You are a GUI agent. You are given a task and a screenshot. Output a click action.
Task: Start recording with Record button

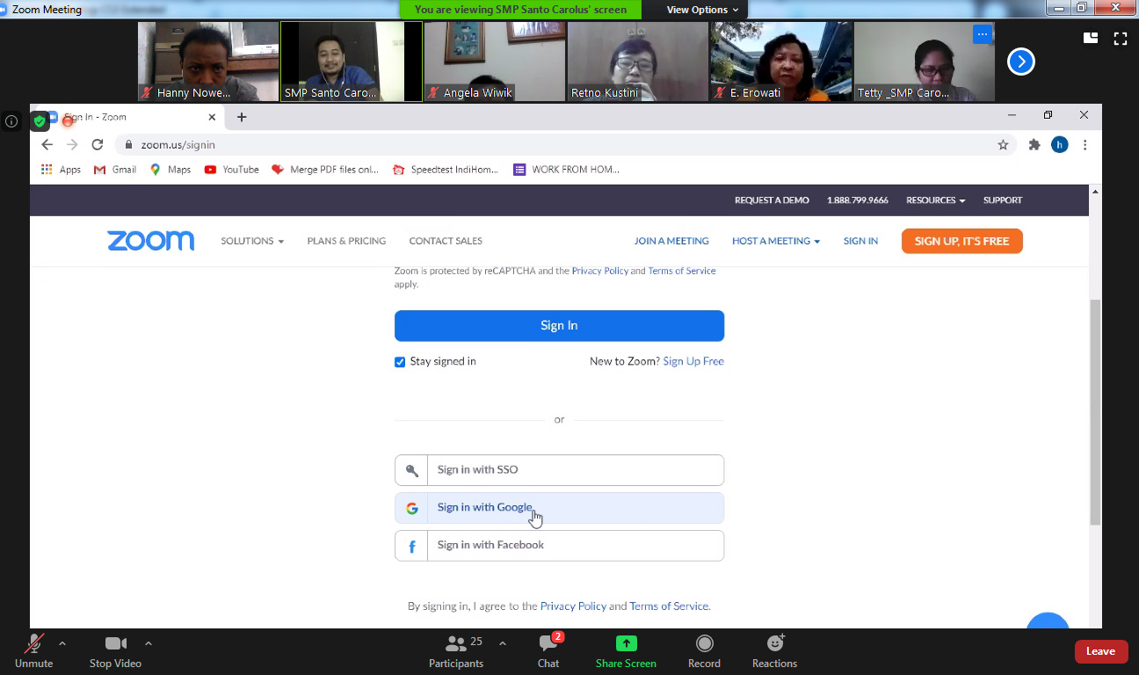[704, 651]
